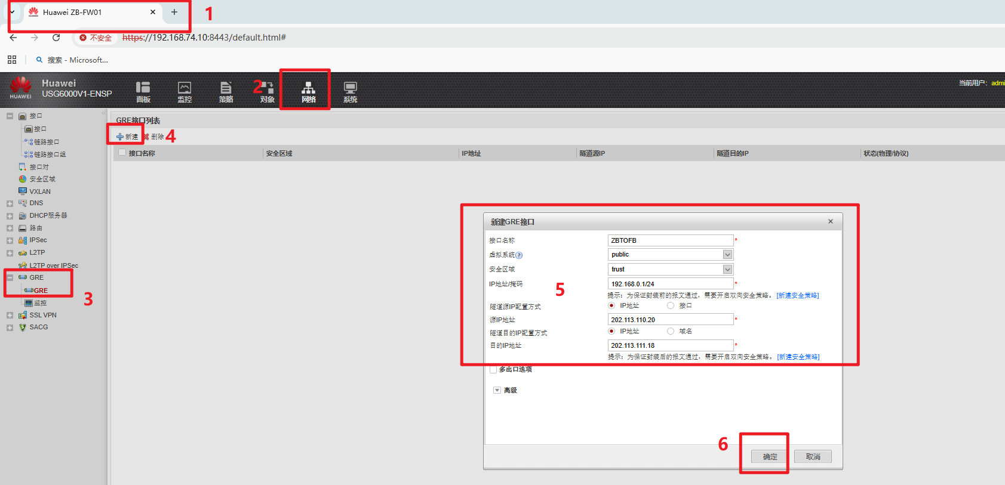Click the 新建 plus icon in toolbar
This screenshot has width=1005, height=485.
pyautogui.click(x=120, y=137)
